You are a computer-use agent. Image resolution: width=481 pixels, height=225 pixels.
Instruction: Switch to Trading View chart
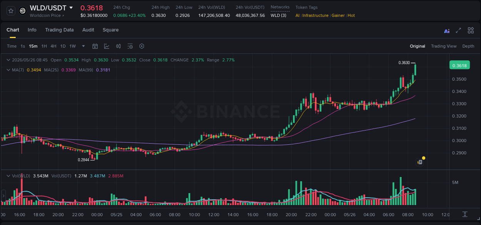point(444,46)
